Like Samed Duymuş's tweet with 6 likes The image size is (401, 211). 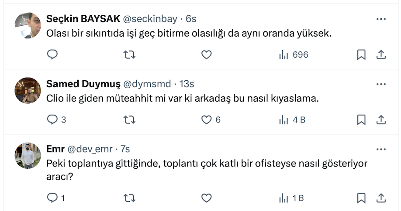(206, 119)
